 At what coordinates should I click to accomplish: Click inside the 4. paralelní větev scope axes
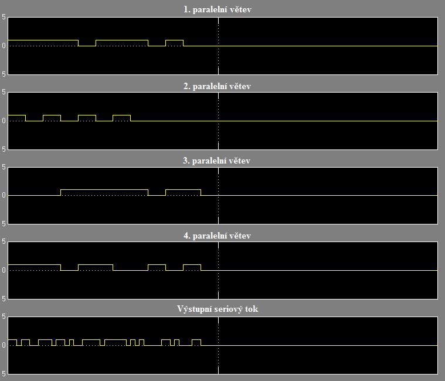[x=223, y=270]
